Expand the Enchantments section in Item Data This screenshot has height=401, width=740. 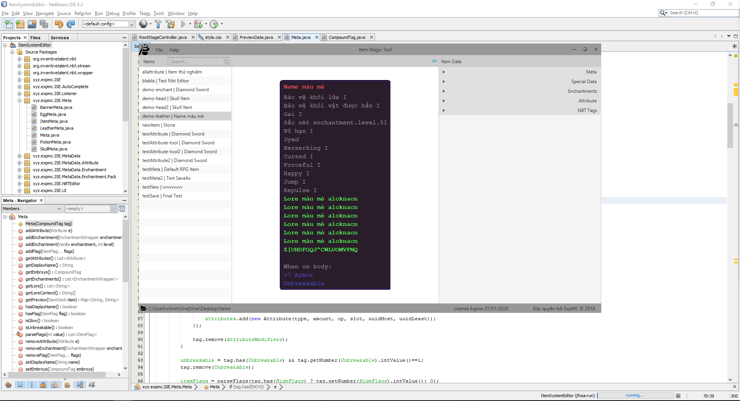pos(444,91)
